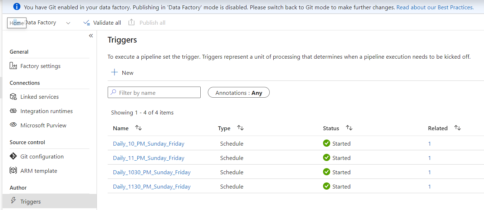Screen dimensions: 484x210
Task: Click the Microsoft Purview eye icon
Action: (x=14, y=125)
